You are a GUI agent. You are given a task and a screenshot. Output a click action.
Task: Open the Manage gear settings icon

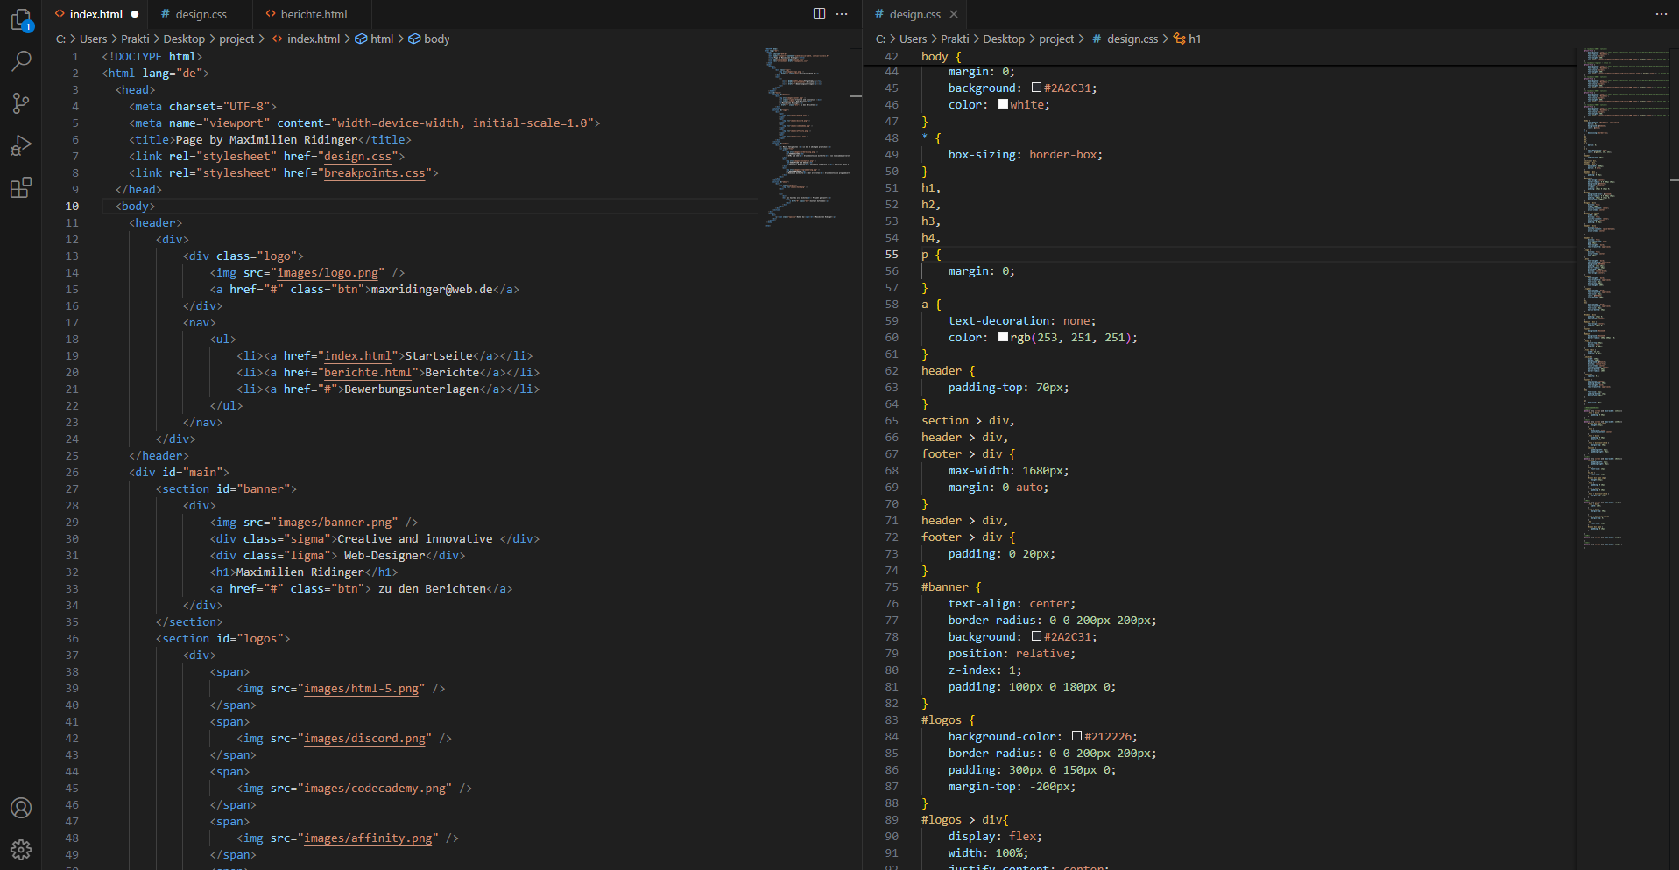[21, 849]
